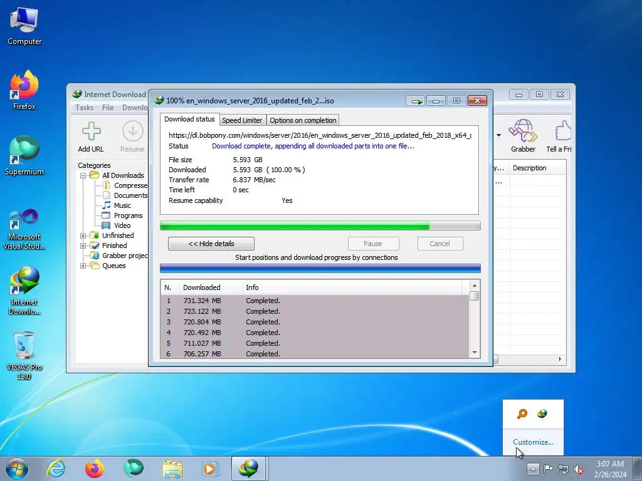
Task: Click the Description column header
Action: tap(538, 168)
